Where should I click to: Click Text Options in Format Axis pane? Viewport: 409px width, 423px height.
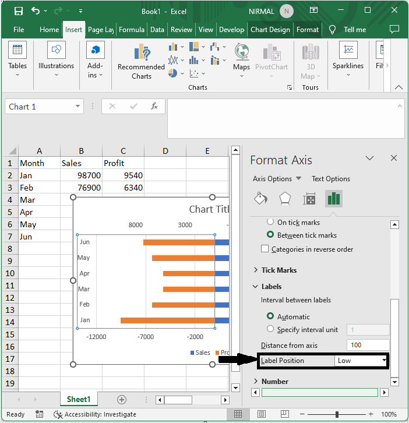pyautogui.click(x=331, y=179)
